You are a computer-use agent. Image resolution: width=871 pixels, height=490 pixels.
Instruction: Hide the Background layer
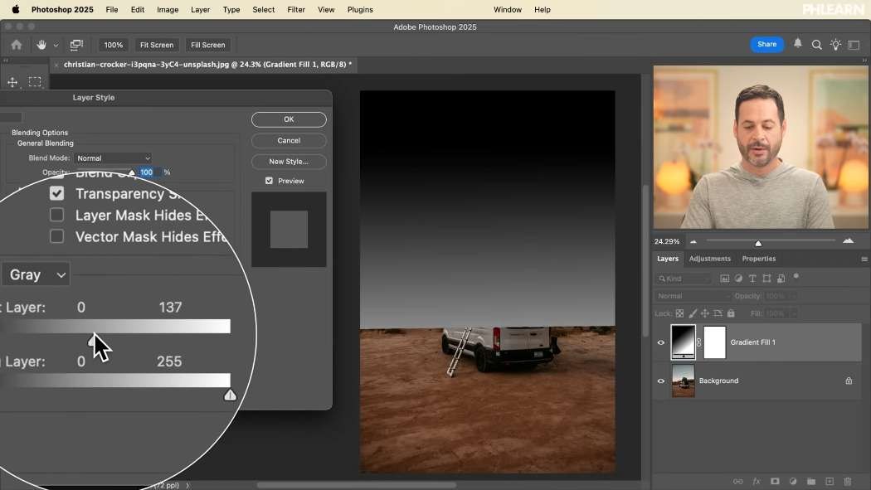[x=661, y=381]
